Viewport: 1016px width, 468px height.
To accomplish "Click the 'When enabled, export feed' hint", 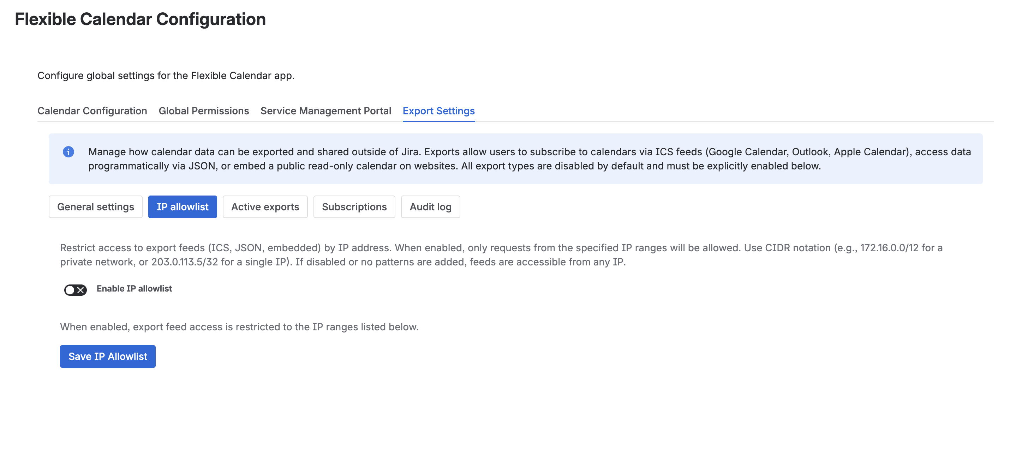I will pos(239,327).
